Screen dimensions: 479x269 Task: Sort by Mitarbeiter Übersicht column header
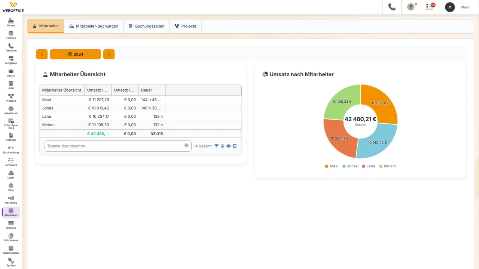(x=62, y=90)
